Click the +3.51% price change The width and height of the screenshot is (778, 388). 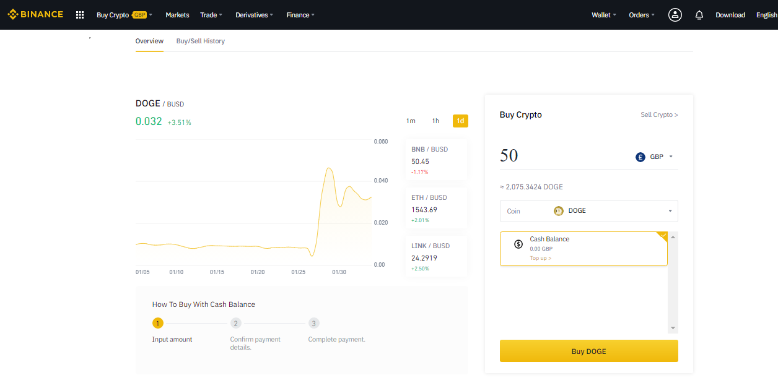point(179,123)
